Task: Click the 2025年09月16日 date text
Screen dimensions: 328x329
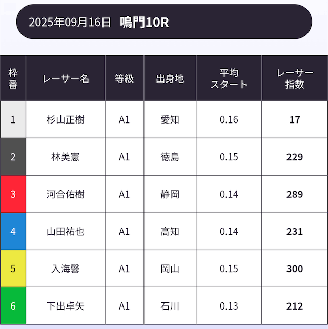Action: click(x=70, y=22)
